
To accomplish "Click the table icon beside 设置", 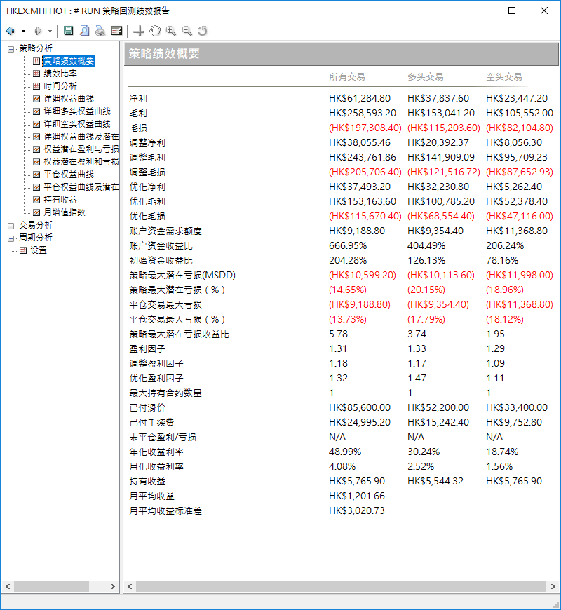I will (x=23, y=250).
